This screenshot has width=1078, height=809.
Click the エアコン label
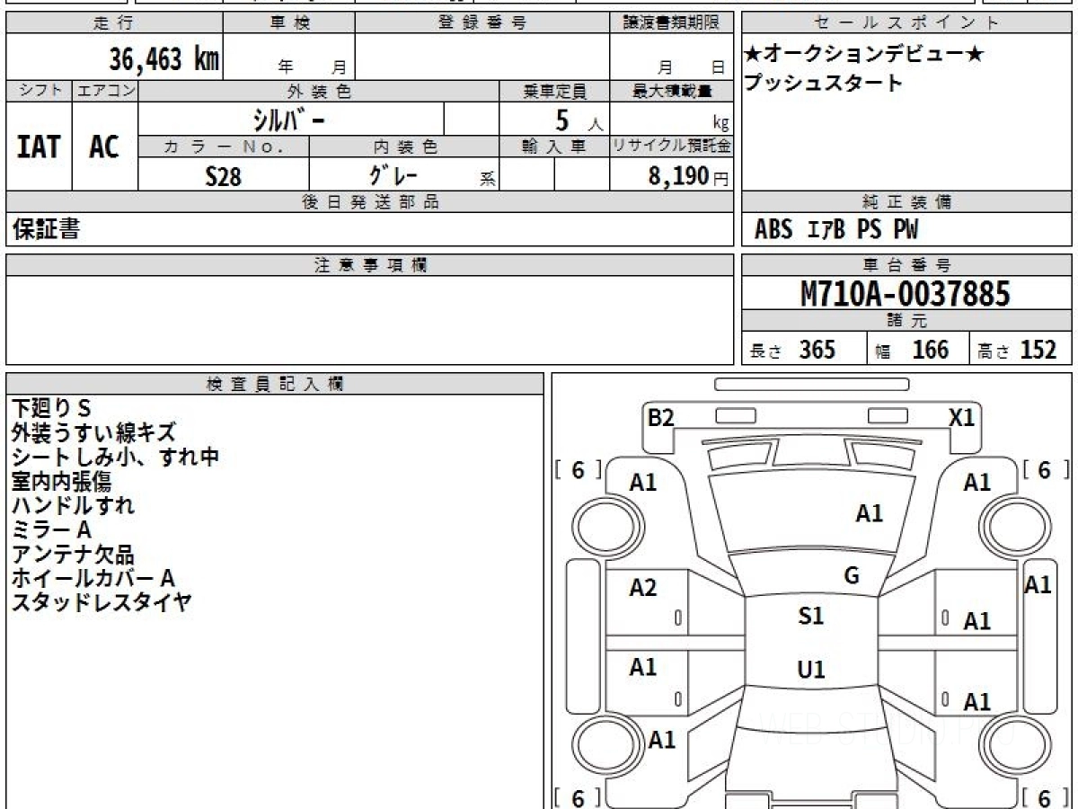click(105, 91)
